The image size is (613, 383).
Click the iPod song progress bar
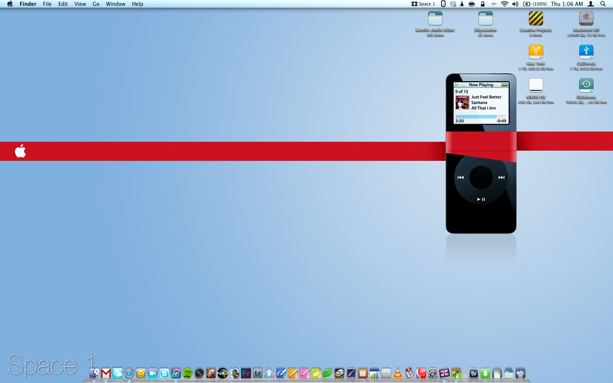[x=481, y=117]
